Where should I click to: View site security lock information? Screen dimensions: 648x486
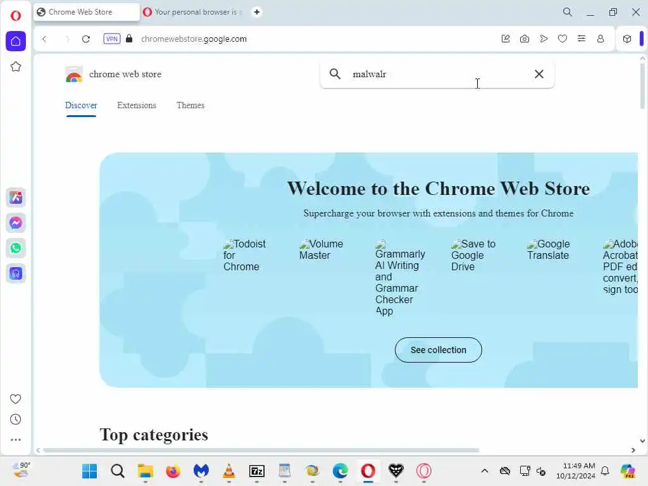129,39
